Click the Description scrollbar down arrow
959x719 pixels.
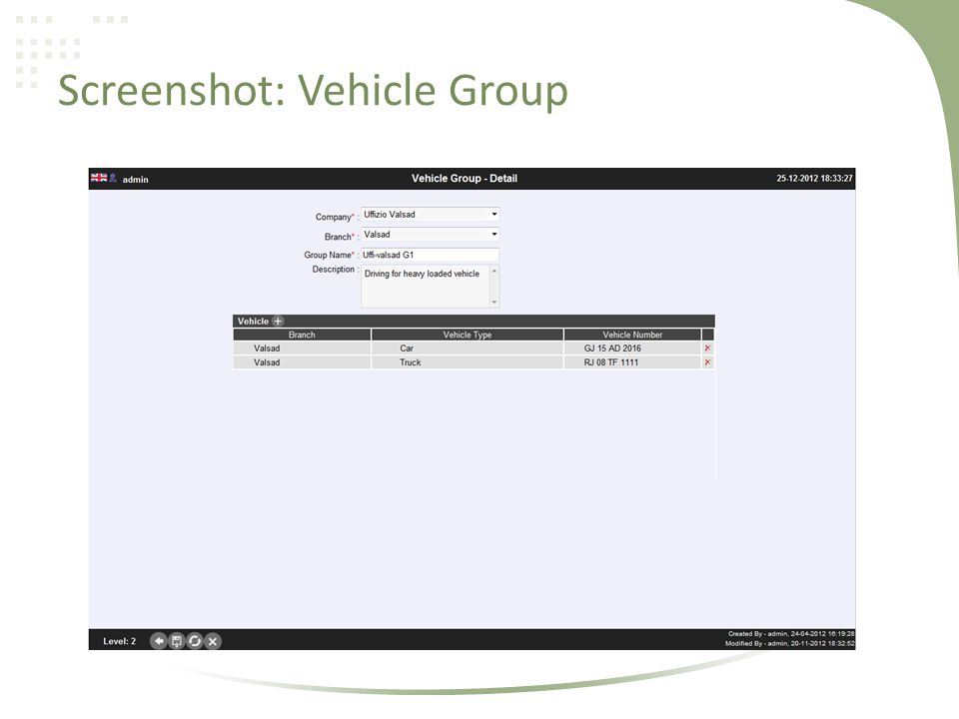pyautogui.click(x=494, y=302)
